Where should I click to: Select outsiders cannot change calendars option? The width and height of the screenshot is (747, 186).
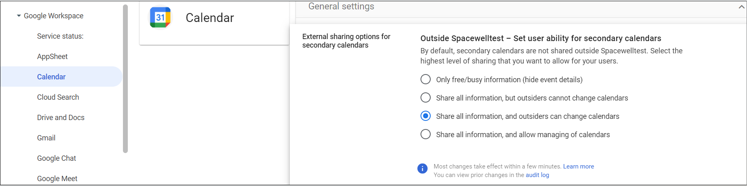click(x=425, y=98)
